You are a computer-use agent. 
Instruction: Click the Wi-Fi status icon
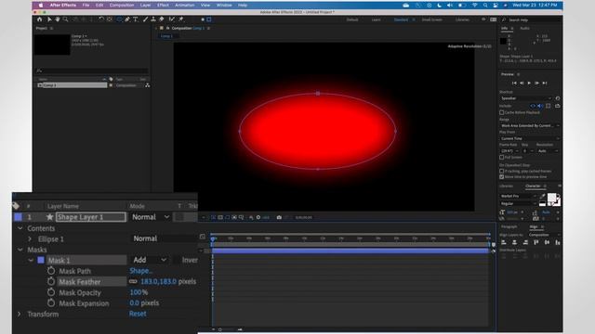point(475,6)
